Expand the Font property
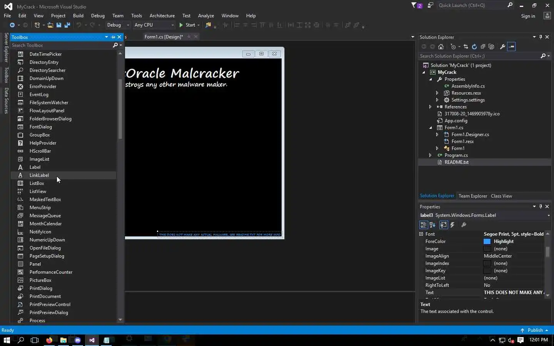 tap(421, 234)
